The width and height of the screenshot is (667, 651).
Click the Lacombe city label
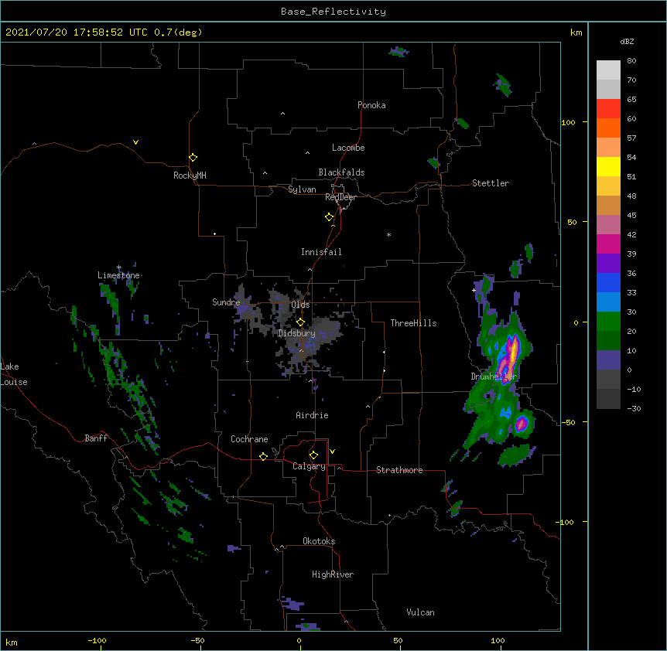tap(348, 148)
